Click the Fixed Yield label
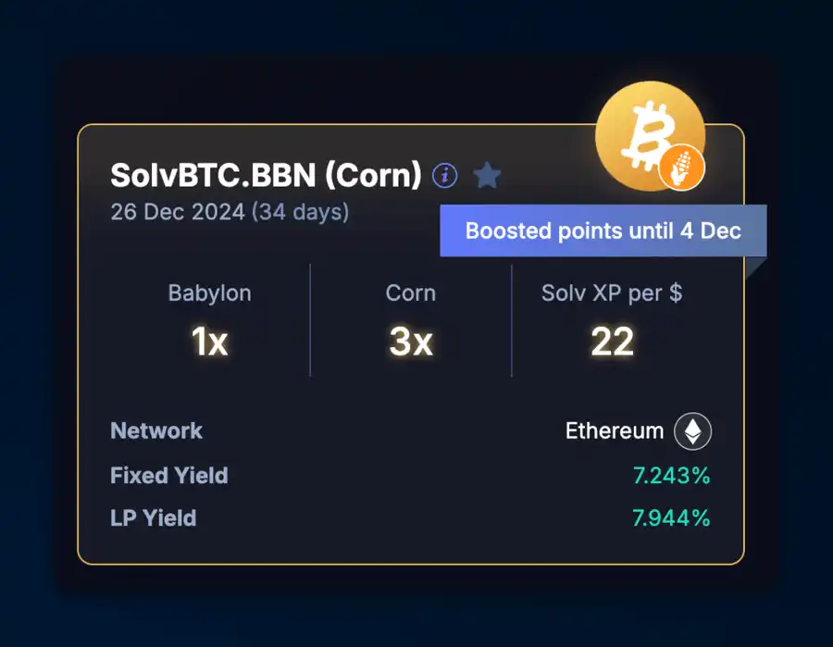Viewport: 833px width, 647px height. point(169,476)
